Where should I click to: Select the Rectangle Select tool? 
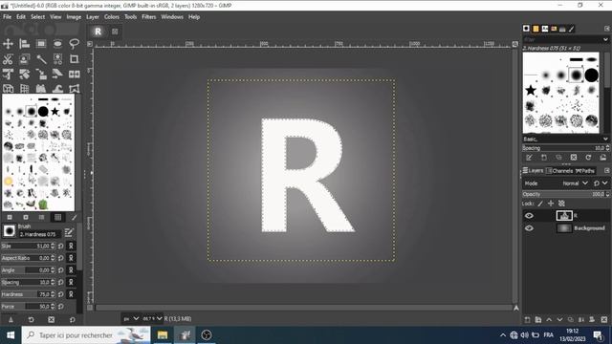[41, 44]
